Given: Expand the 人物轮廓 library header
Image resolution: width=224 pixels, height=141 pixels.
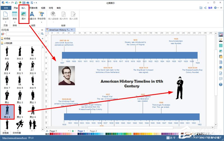Looking at the screenshot, I should pos(22,43).
